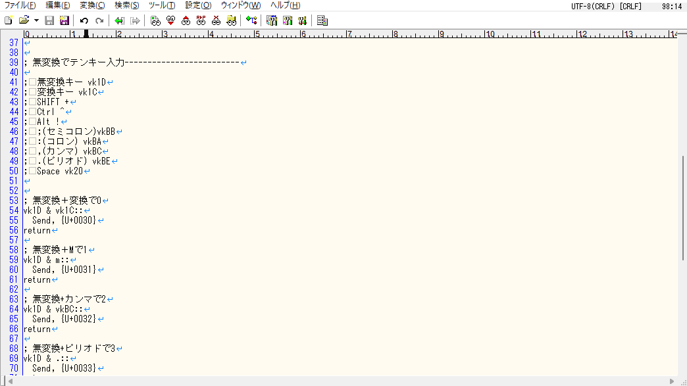
Task: Click the Save As toolbar icon
Action: point(64,20)
